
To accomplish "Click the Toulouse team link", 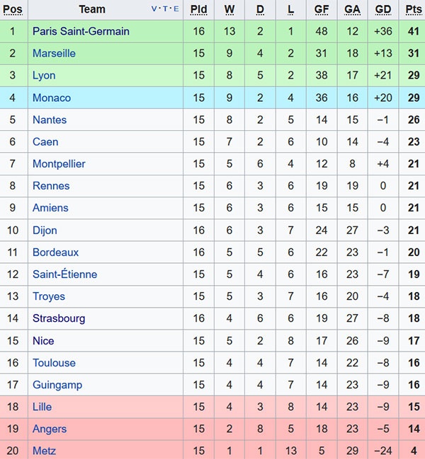I will click(54, 363).
